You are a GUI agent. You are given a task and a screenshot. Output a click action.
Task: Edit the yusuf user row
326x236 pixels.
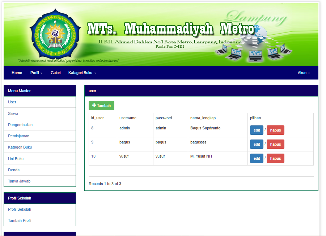point(257,158)
